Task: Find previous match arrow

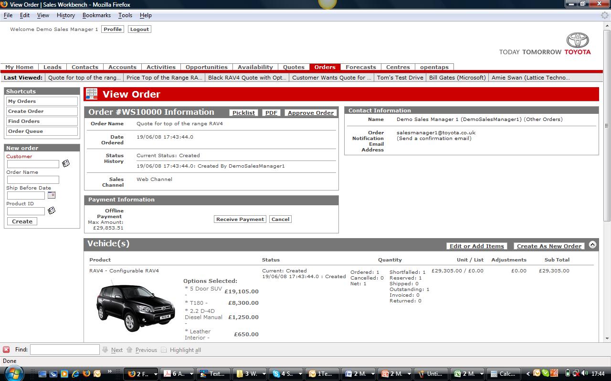Action: 129,350
